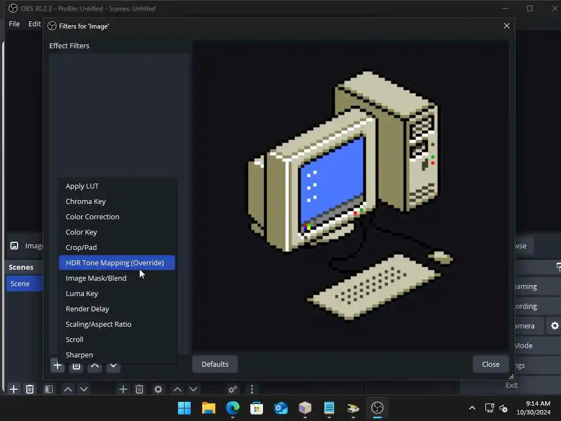Remove scene using Scenes dock trash icon

[30, 389]
